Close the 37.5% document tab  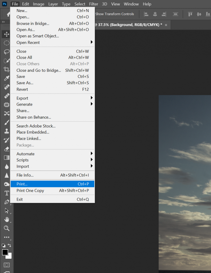click(x=166, y=25)
